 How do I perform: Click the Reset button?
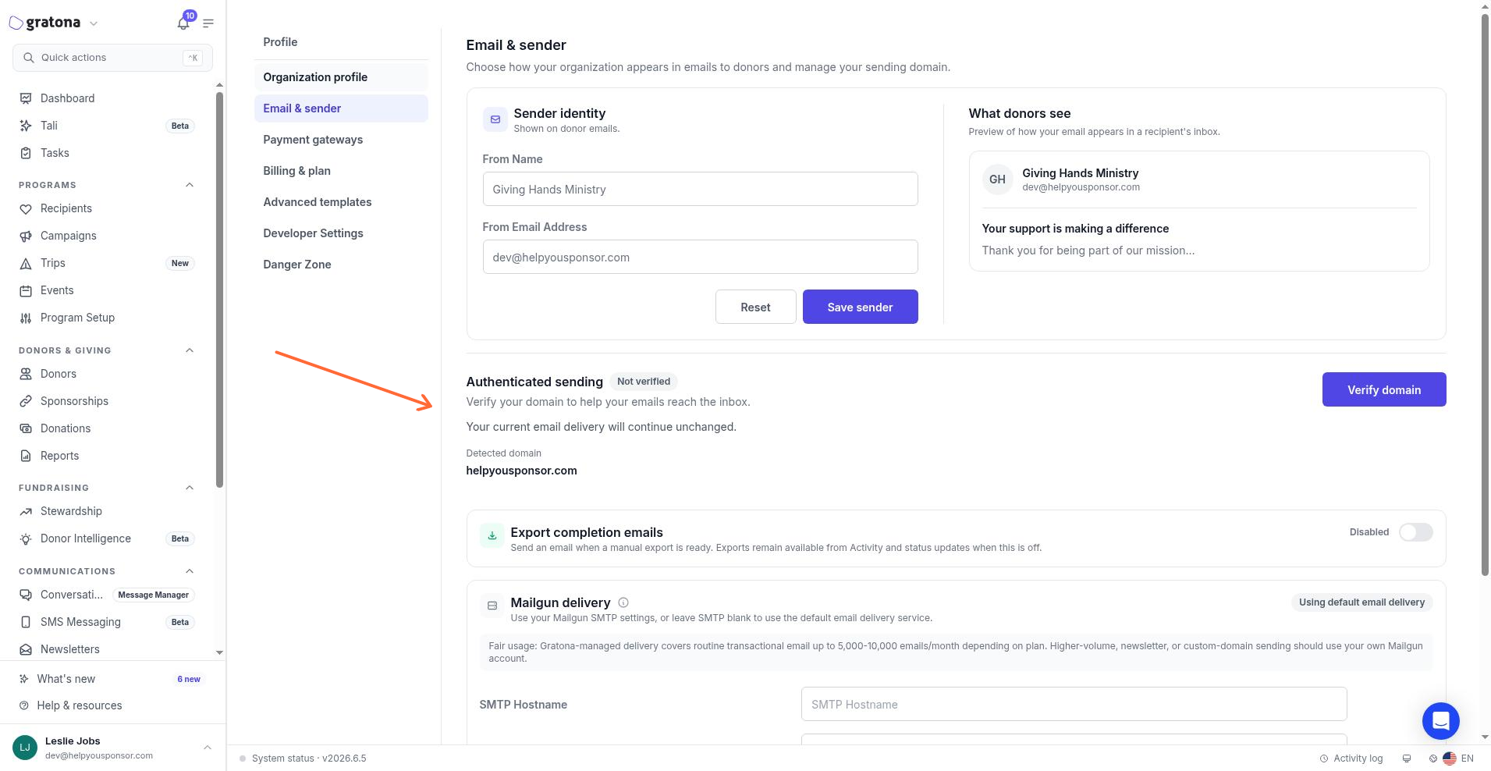pyautogui.click(x=755, y=307)
